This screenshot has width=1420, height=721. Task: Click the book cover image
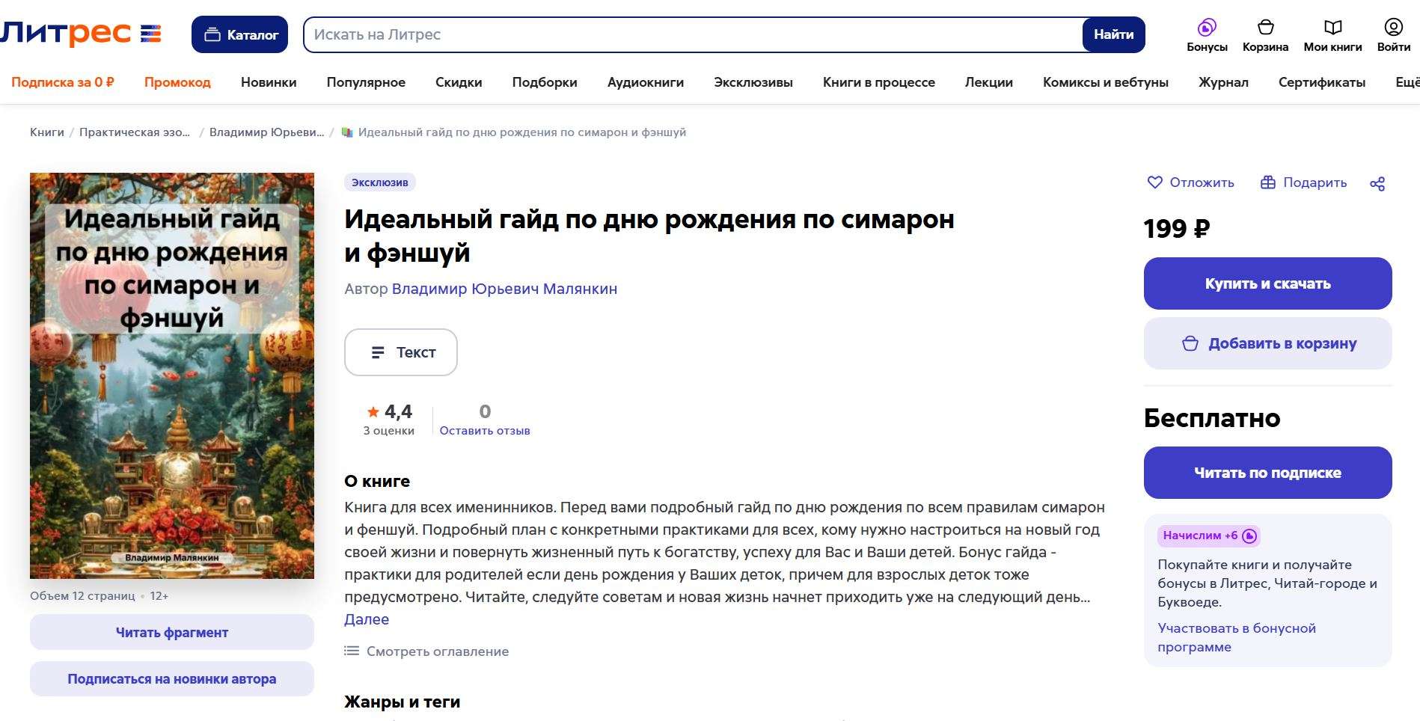point(172,375)
